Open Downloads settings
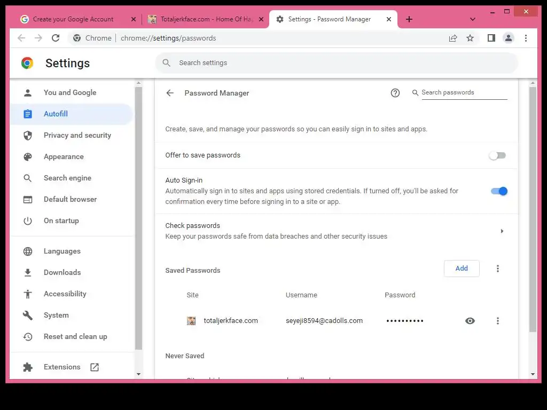Screen dimensions: 547x410 click(72, 272)
